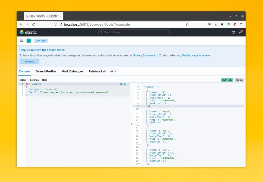Screen dimensions: 263x182
Task: Send the request using the green play icon
Action: 121,84
